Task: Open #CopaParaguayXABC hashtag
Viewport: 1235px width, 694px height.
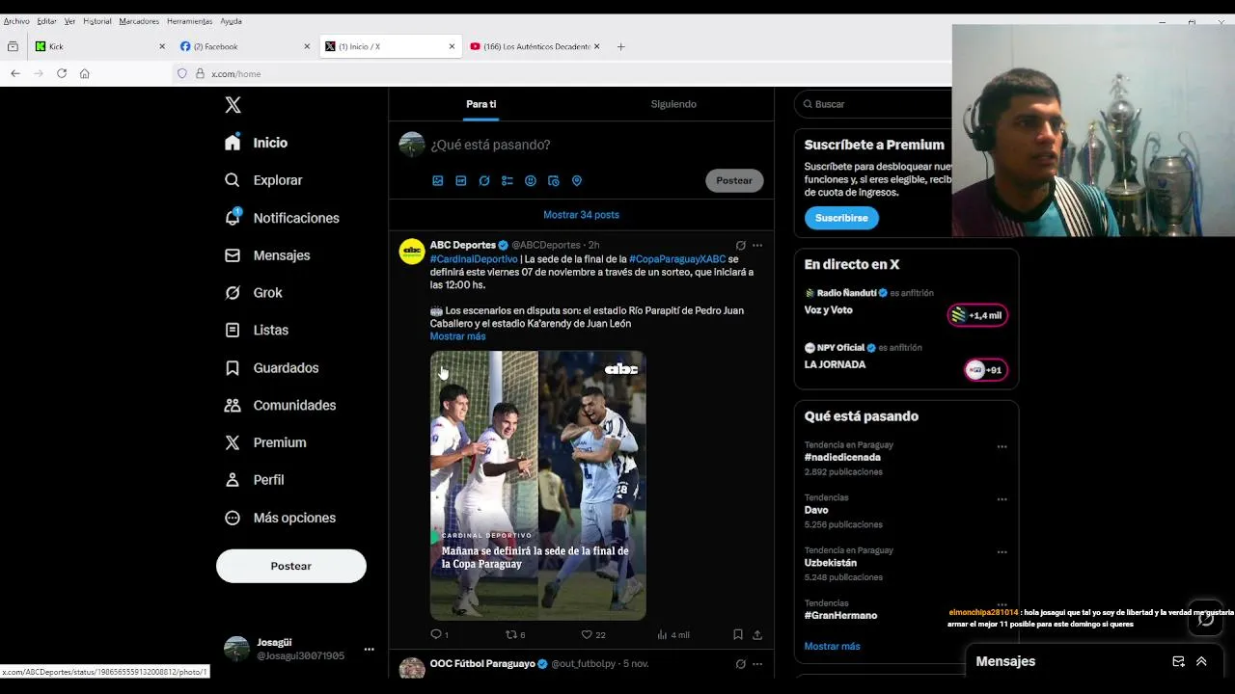Action: [x=677, y=259]
